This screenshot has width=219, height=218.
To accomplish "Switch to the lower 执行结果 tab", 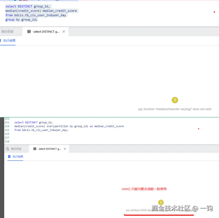I will coord(18,157).
